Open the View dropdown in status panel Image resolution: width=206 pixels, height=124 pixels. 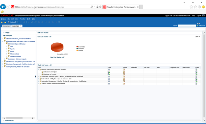(x=198, y=37)
